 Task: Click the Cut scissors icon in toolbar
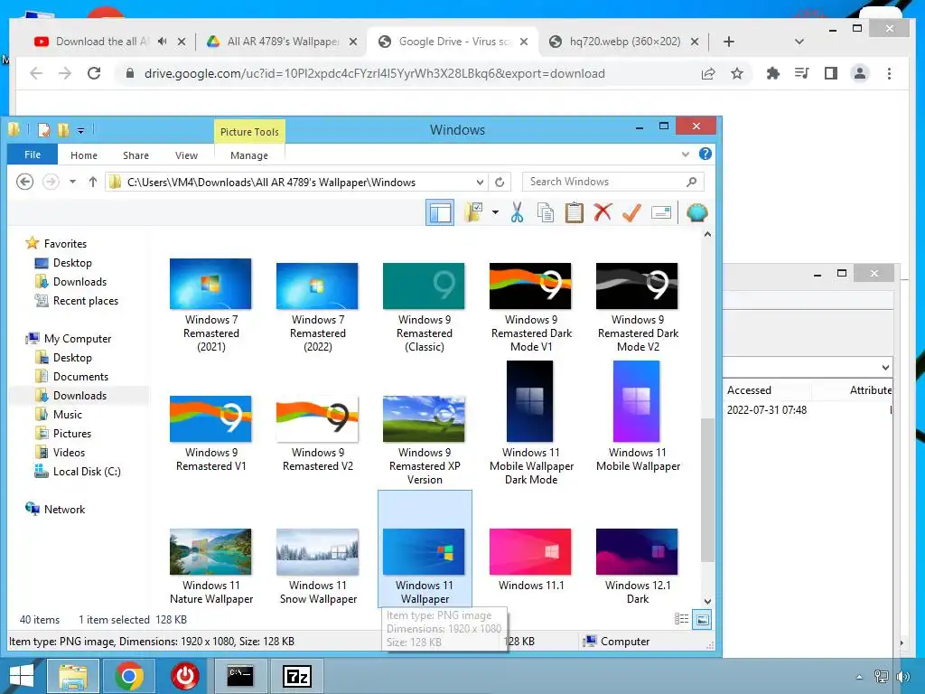pyautogui.click(x=518, y=212)
